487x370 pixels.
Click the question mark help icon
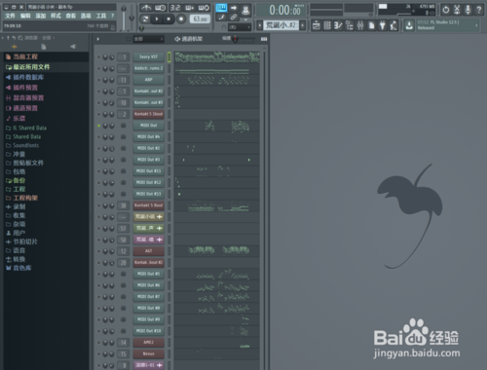point(479,10)
